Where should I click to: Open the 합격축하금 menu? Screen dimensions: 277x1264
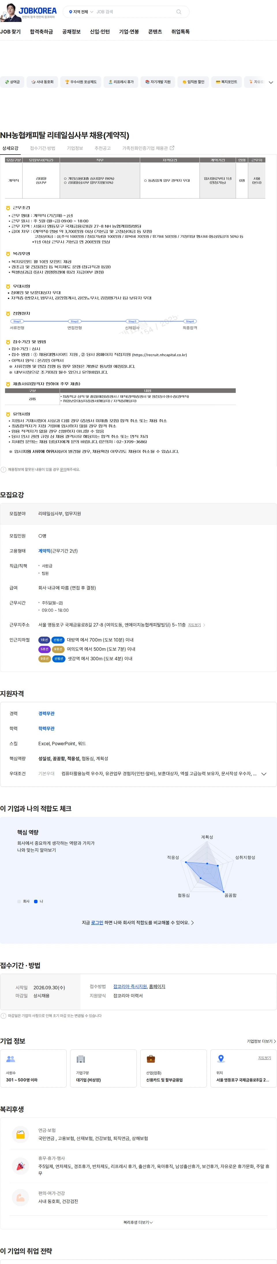coord(41,31)
